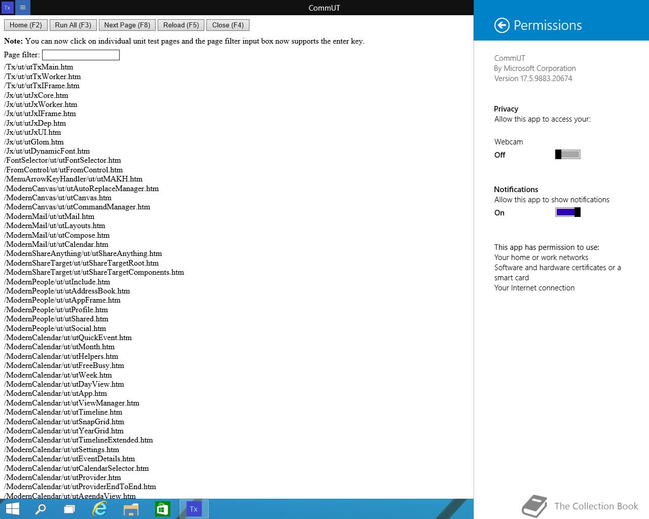Open /ModernCalendar/ut/utFreeBusy.htm page

[x=64, y=365]
